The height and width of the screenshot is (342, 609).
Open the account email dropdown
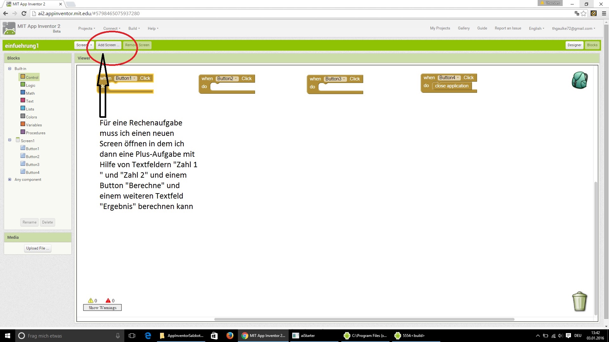(573, 28)
